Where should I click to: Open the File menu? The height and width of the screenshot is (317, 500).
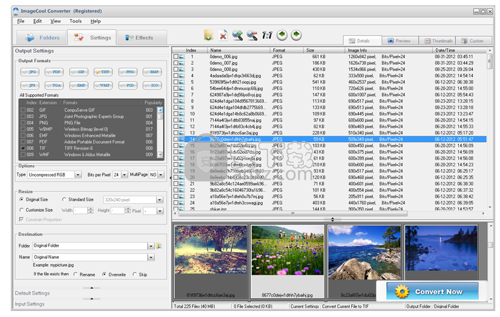click(x=21, y=21)
